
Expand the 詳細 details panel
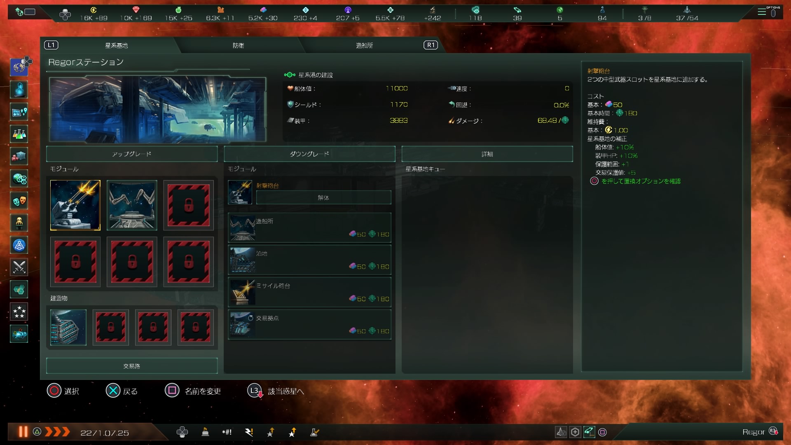click(x=487, y=154)
